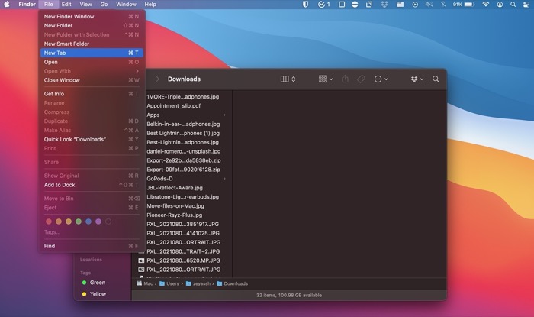
Task: Click the battery status icon
Action: [x=468, y=5]
